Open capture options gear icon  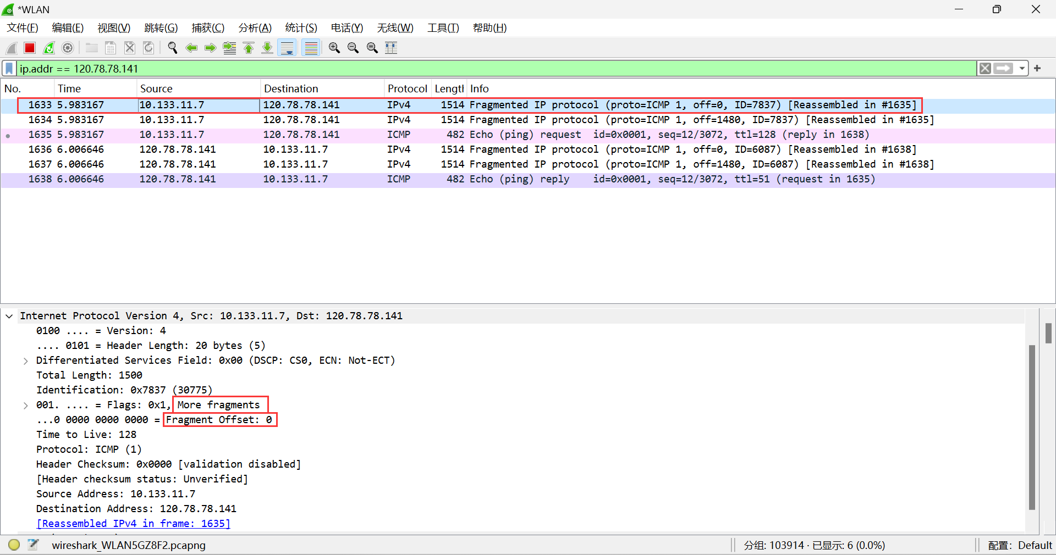pos(68,48)
